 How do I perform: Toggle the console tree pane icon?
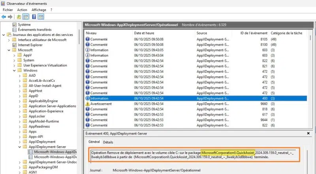26,17
